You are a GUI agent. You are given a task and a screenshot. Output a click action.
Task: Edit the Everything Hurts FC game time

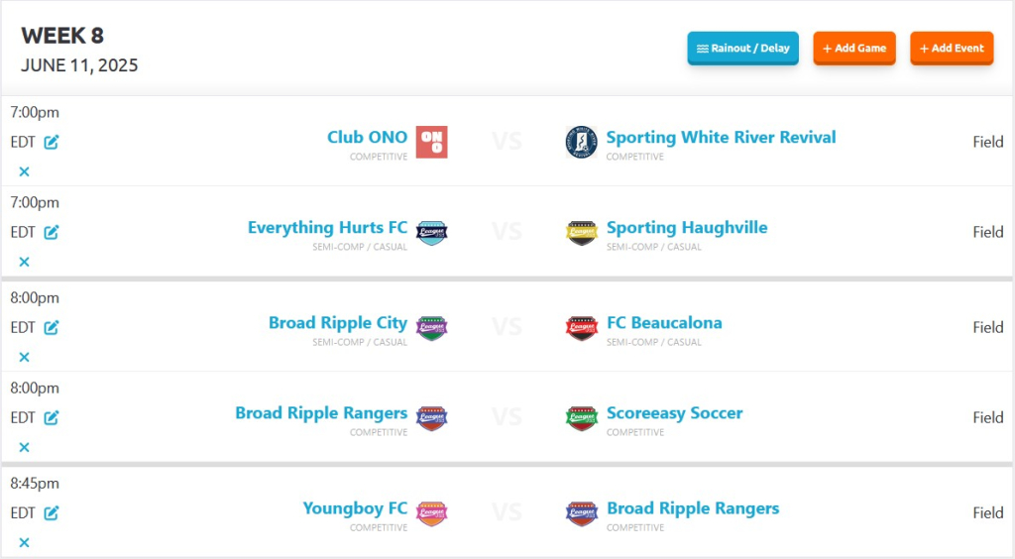tap(52, 232)
